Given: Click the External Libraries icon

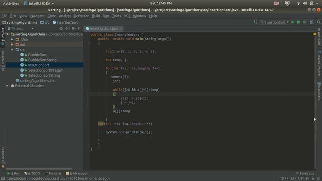Looking at the screenshot, I should pos(12,86).
